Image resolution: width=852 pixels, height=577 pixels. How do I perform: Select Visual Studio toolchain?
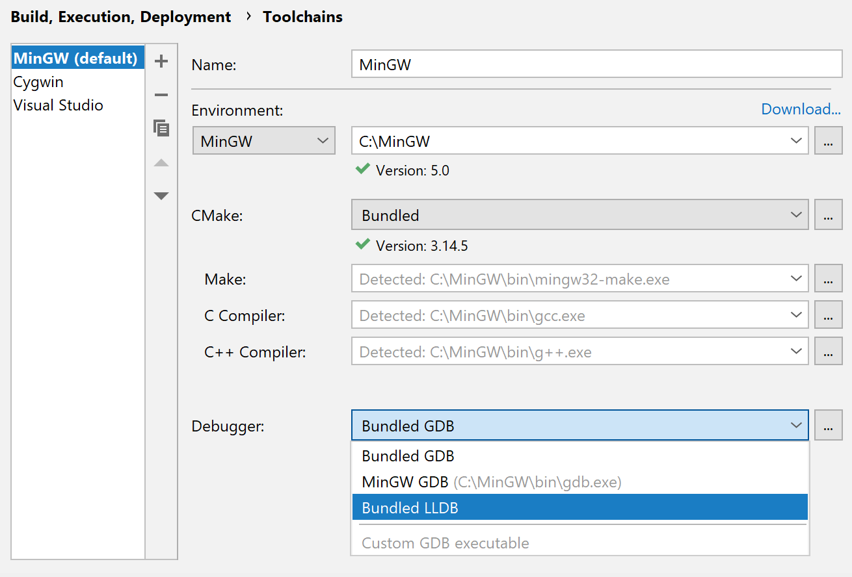pos(78,105)
